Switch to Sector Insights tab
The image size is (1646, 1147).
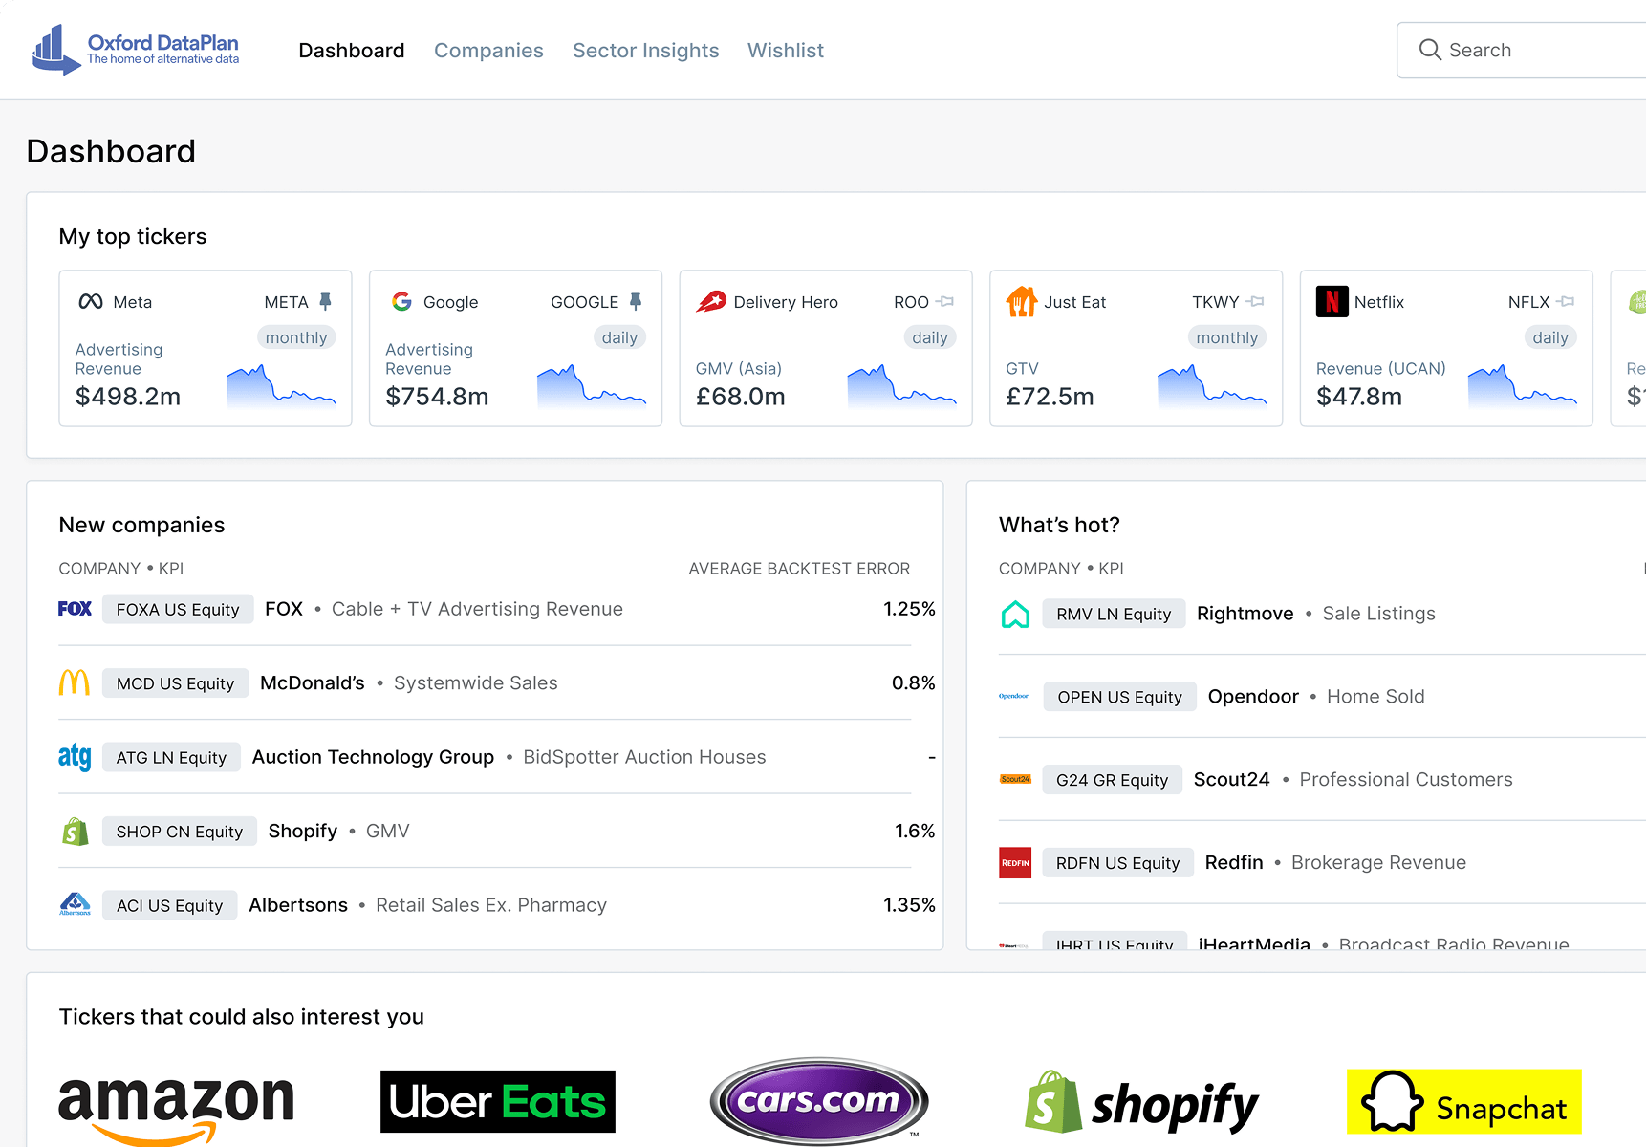(645, 51)
